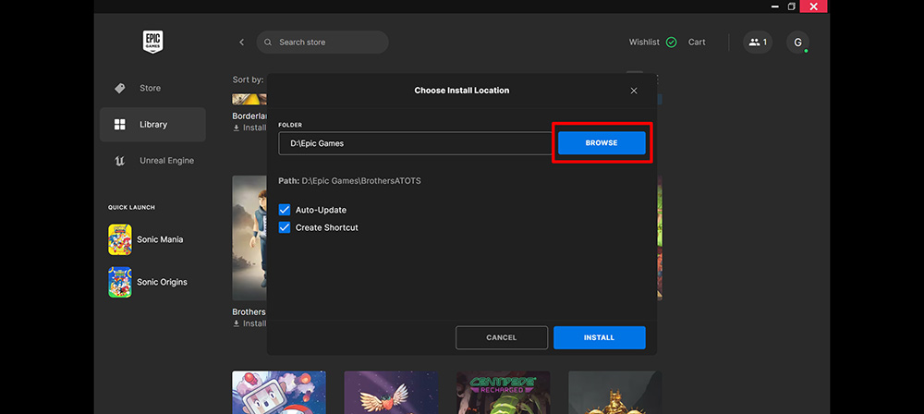The width and height of the screenshot is (924, 414).
Task: Open the Store section
Action: pyautogui.click(x=152, y=88)
